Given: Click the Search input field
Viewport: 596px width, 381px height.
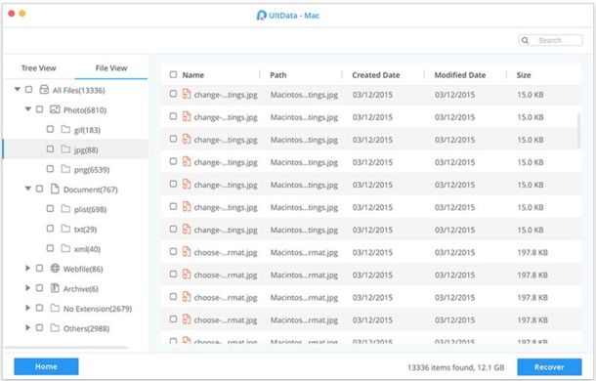Looking at the screenshot, I should click(x=550, y=40).
